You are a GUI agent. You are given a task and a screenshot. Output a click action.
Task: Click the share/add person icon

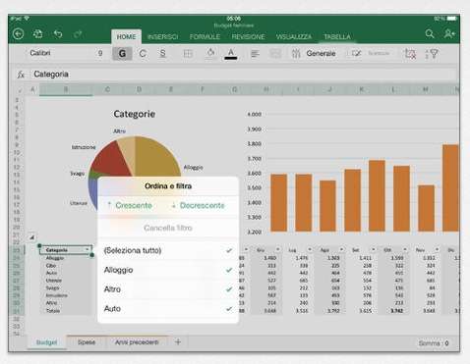tap(449, 33)
